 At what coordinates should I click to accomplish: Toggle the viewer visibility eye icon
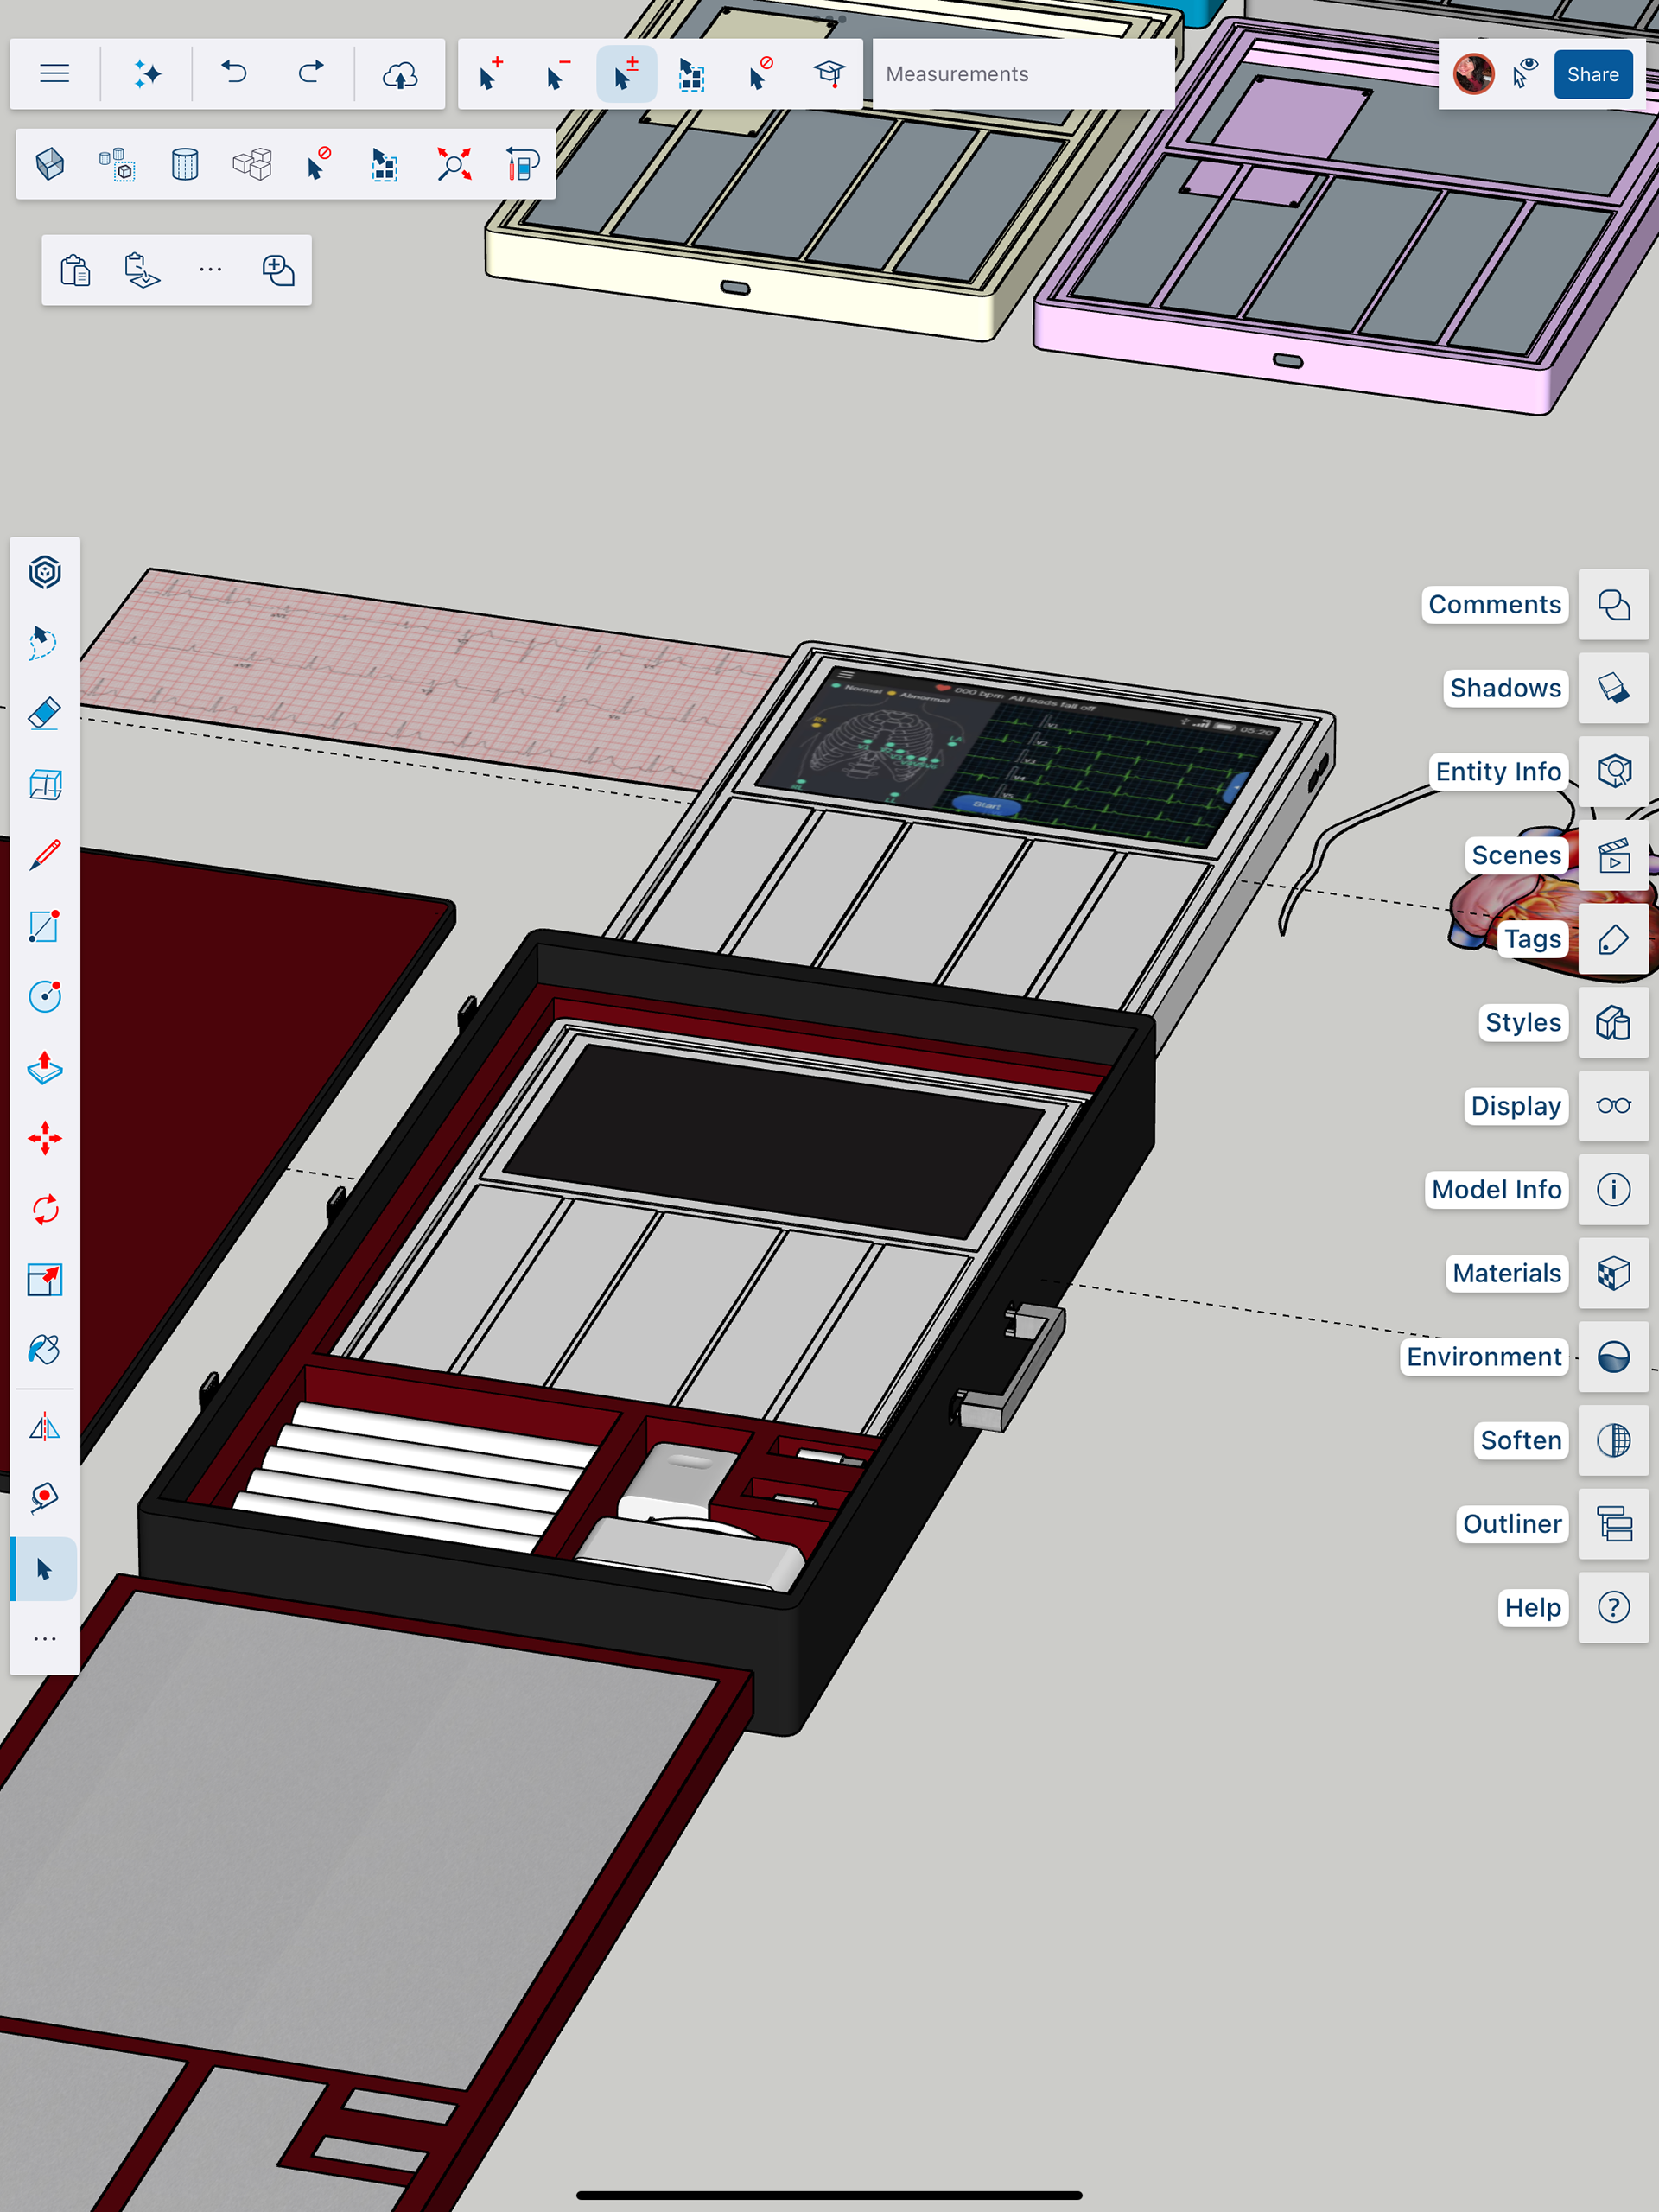coord(1524,73)
